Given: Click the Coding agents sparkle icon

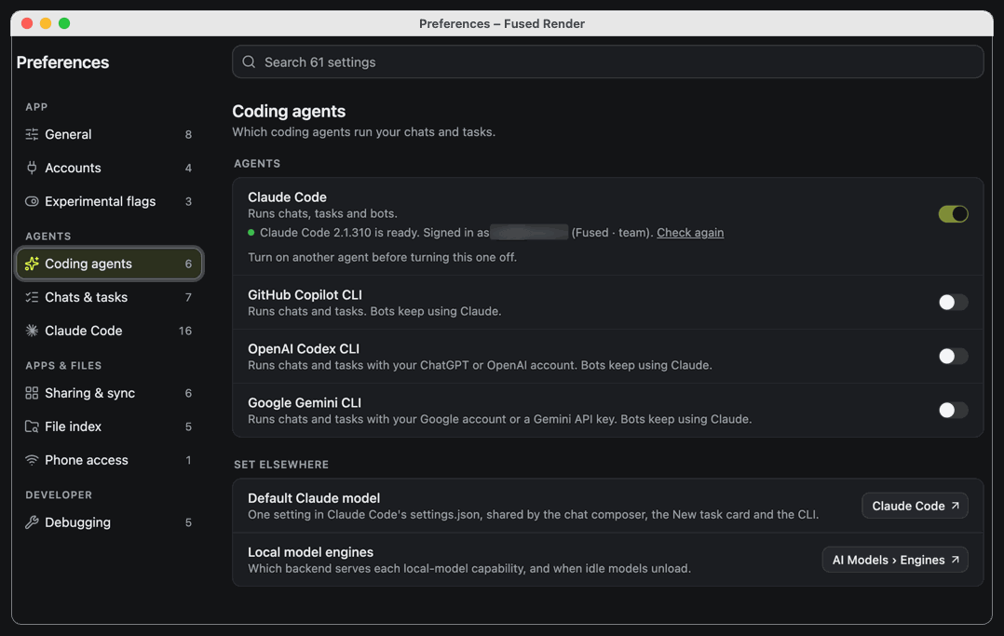Looking at the screenshot, I should point(32,264).
